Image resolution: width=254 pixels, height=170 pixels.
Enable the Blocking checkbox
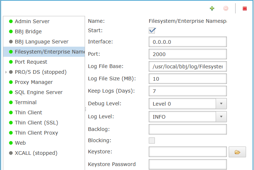(x=152, y=140)
